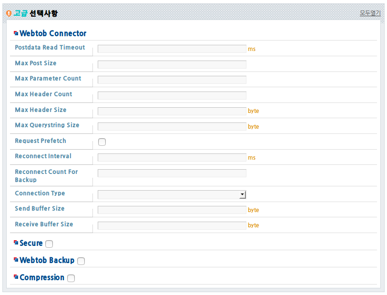Image resolution: width=387 pixels, height=295 pixels.
Task: Open the Connection Type dropdown arrow
Action: click(x=243, y=194)
